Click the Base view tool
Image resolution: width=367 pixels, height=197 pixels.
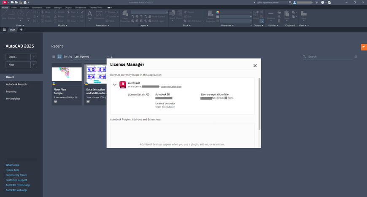coord(304,15)
